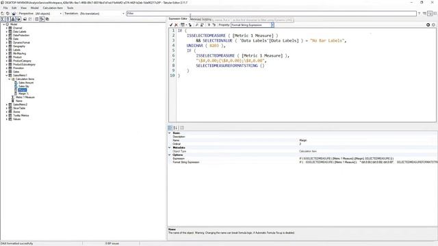Click the Expression property row value

[x=368, y=159]
